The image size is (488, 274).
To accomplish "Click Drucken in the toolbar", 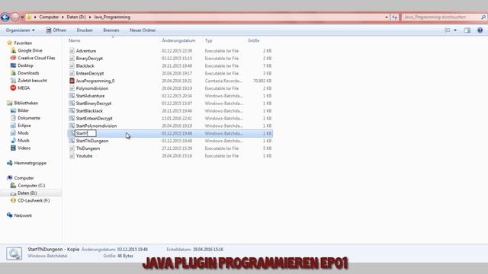I will pos(85,30).
